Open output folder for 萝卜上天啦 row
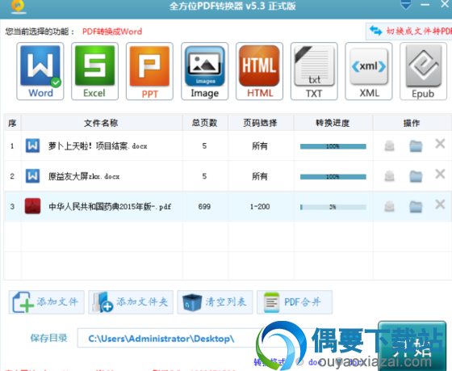The width and height of the screenshot is (452, 371). [416, 145]
